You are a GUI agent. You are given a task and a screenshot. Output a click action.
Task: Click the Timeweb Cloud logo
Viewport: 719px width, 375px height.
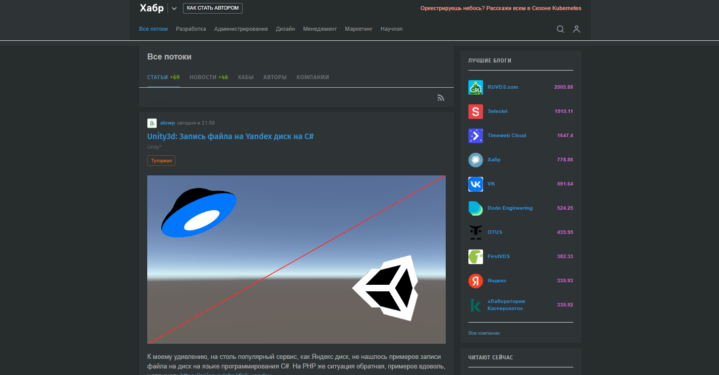(475, 136)
